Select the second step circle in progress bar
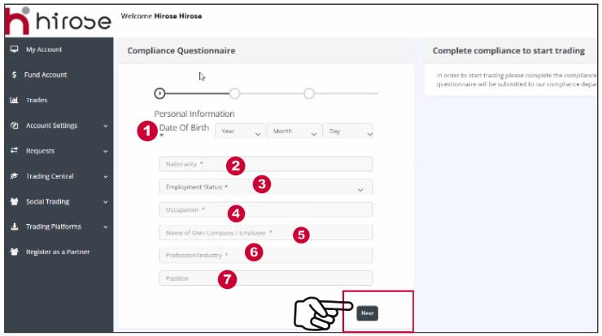The height and width of the screenshot is (336, 602). pos(234,93)
